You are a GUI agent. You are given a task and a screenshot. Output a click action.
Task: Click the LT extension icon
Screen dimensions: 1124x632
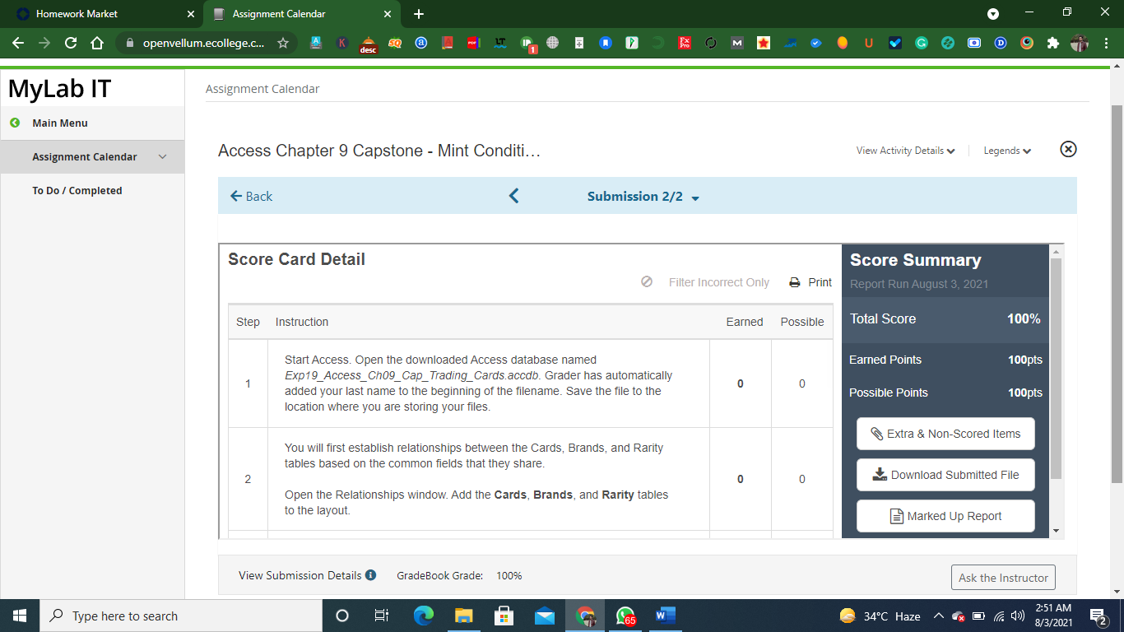pyautogui.click(x=500, y=43)
